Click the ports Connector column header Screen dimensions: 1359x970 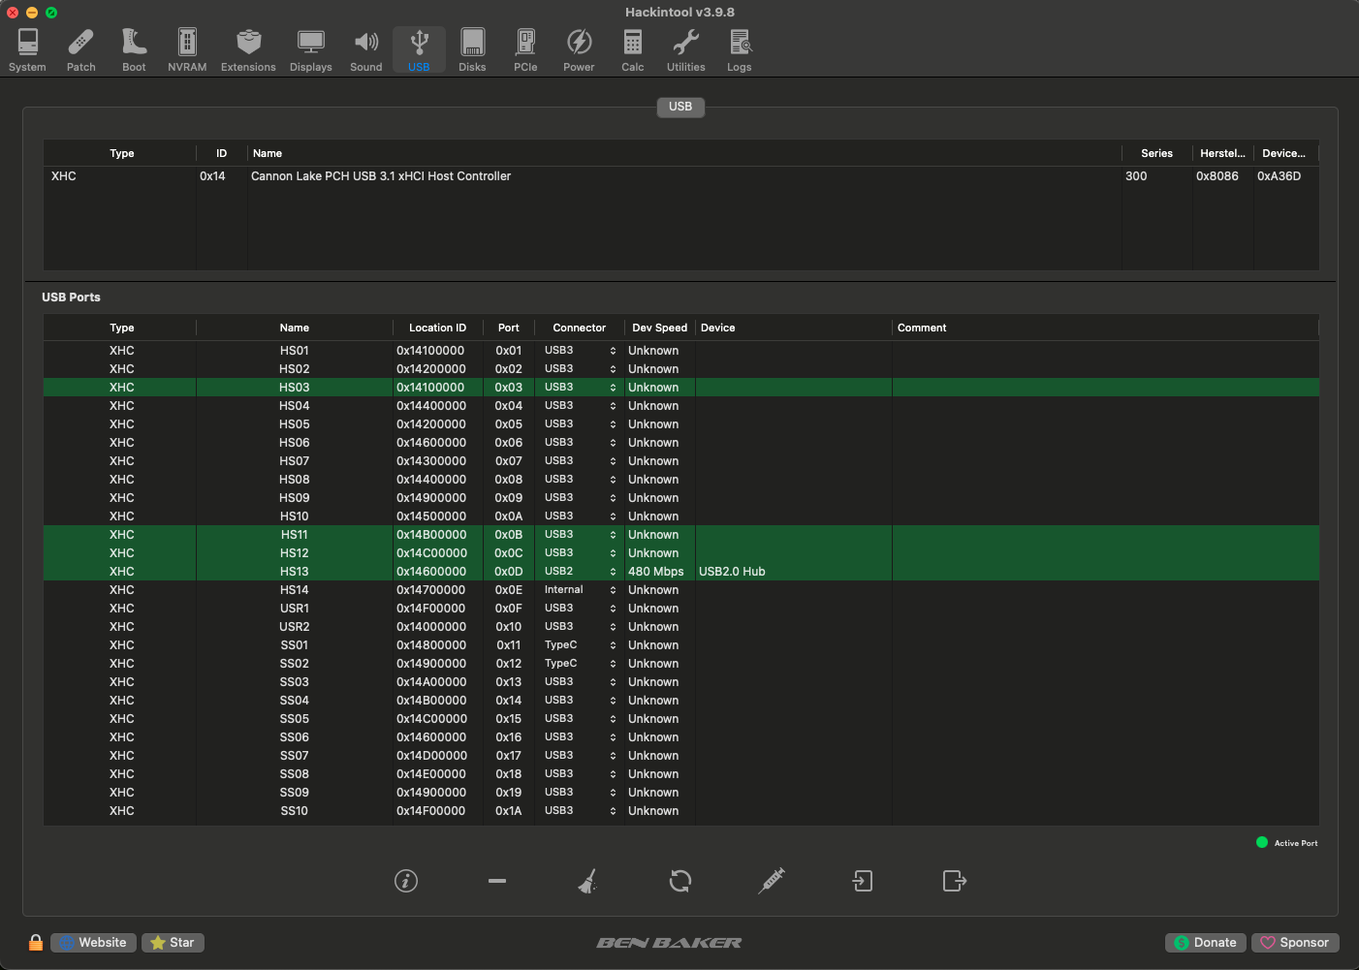tap(580, 329)
